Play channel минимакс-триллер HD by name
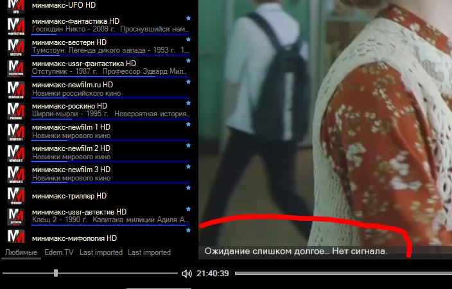This screenshot has width=452, height=289. click(69, 196)
